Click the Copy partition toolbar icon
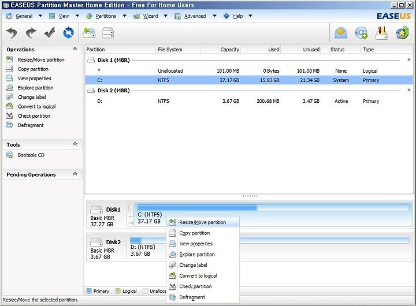The image size is (416, 306). point(108,33)
